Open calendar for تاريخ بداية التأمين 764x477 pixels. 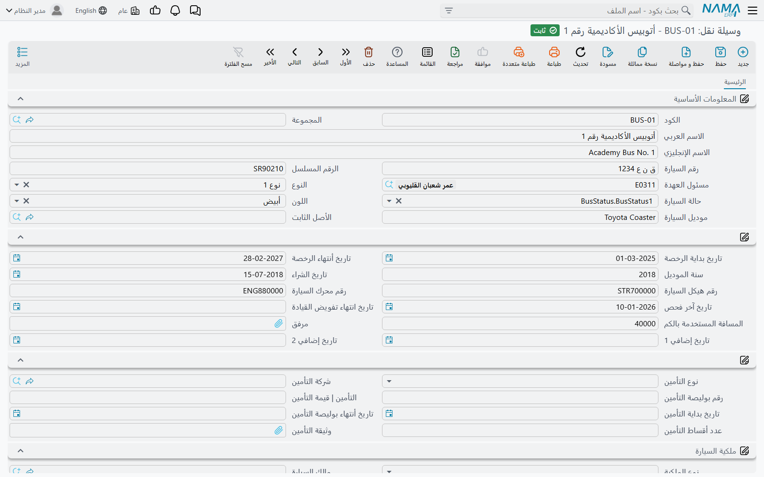389,414
